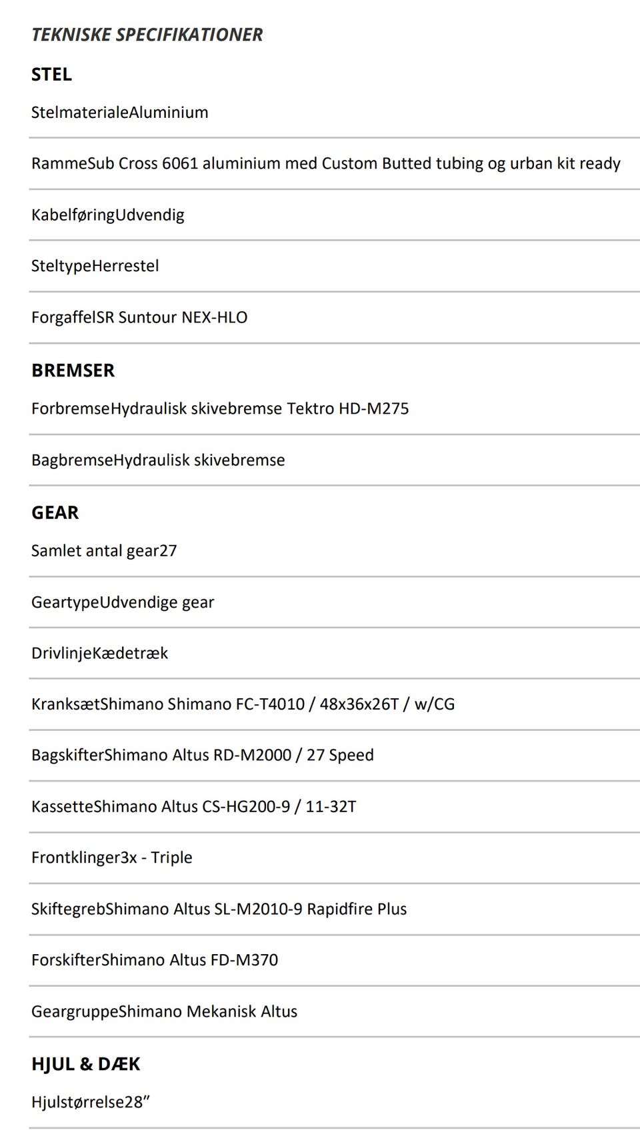Click the Forgaffel SR Suntour NEX-HLO row

139,317
